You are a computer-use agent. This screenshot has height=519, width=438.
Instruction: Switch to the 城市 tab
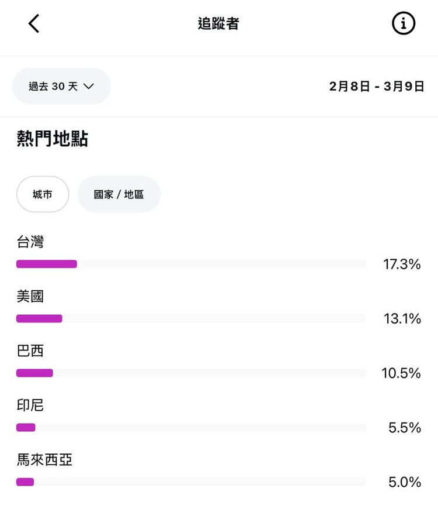[43, 194]
